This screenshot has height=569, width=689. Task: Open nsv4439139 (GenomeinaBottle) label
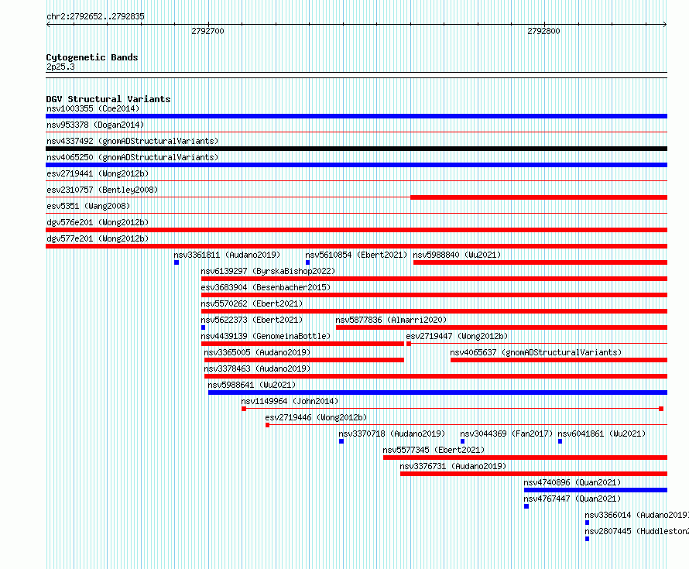pyautogui.click(x=266, y=336)
